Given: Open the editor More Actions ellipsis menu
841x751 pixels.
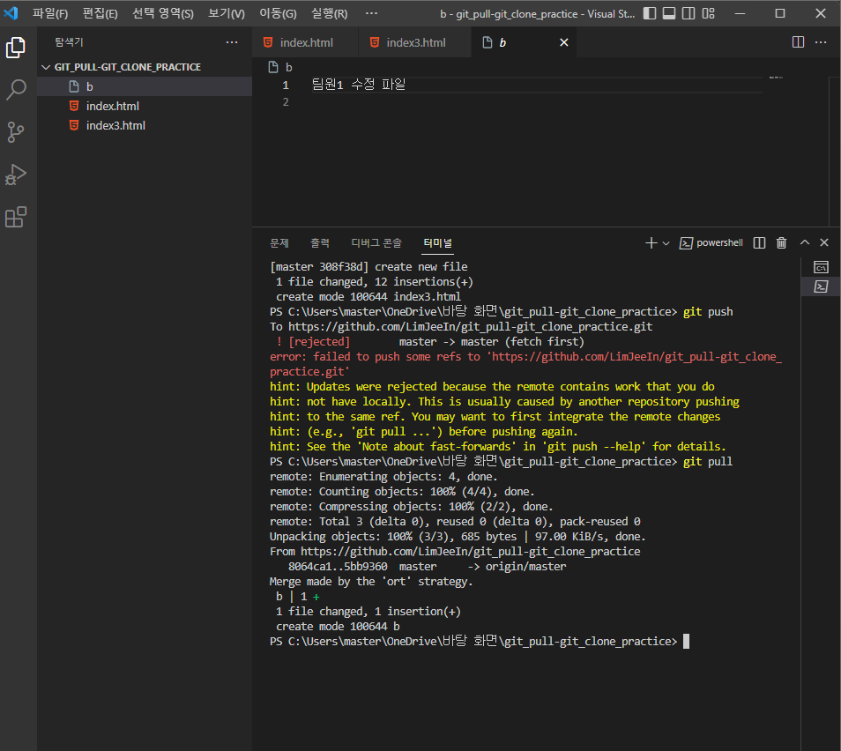Looking at the screenshot, I should [821, 42].
